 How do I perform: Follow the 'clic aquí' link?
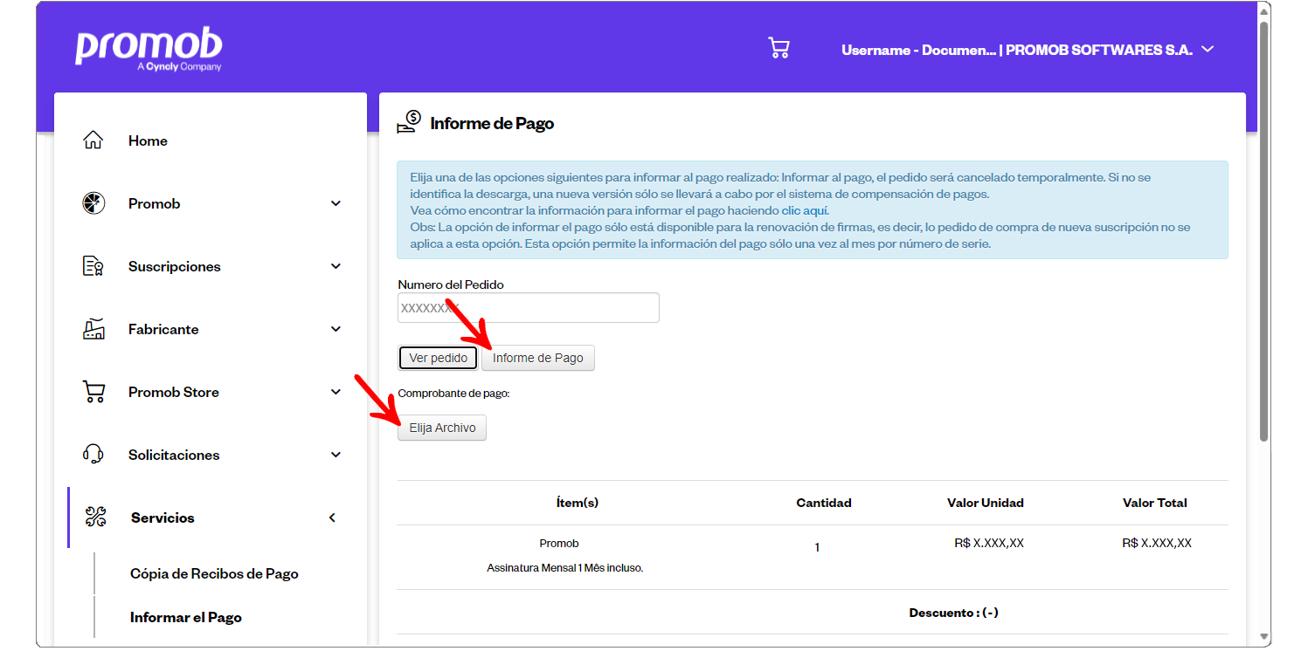tap(805, 210)
